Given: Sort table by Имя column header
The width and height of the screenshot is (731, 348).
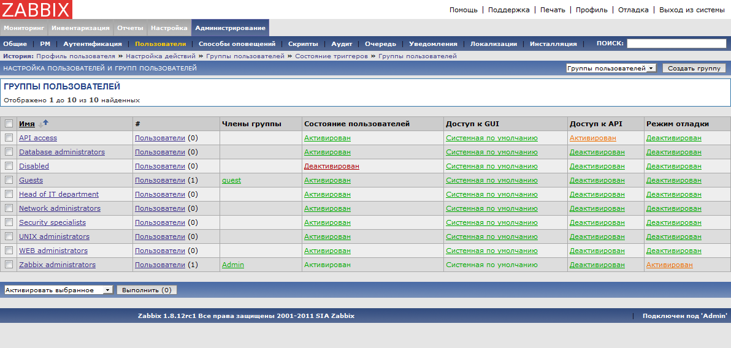Looking at the screenshot, I should point(26,124).
